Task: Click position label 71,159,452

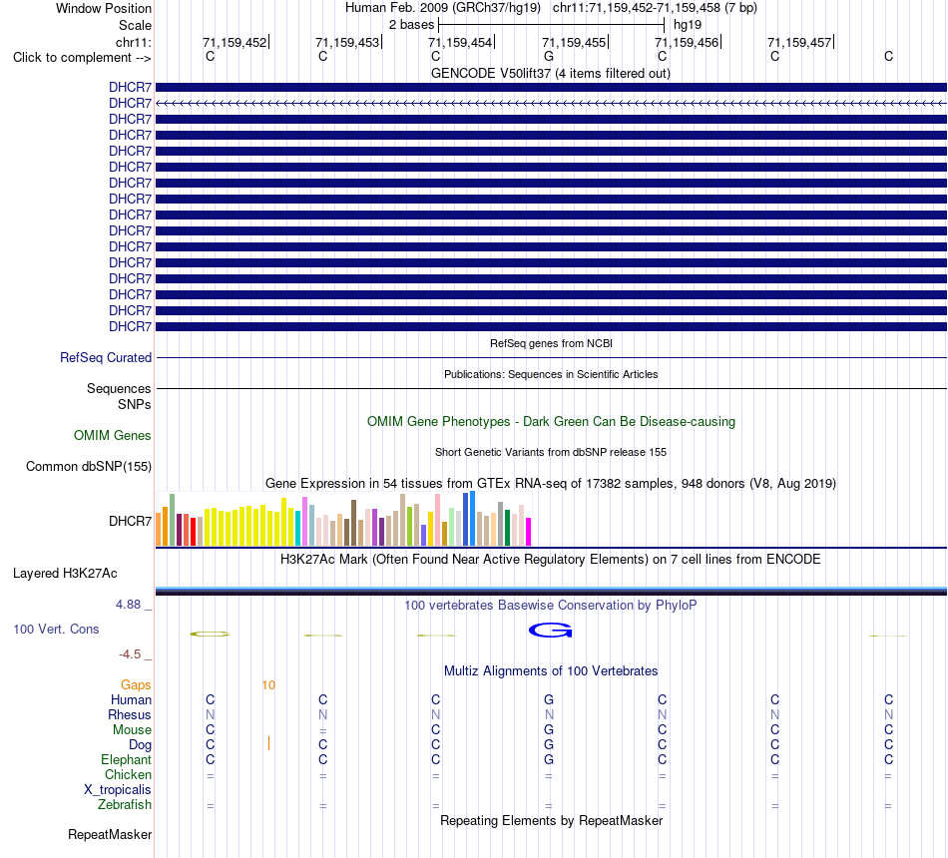Action: tap(235, 42)
